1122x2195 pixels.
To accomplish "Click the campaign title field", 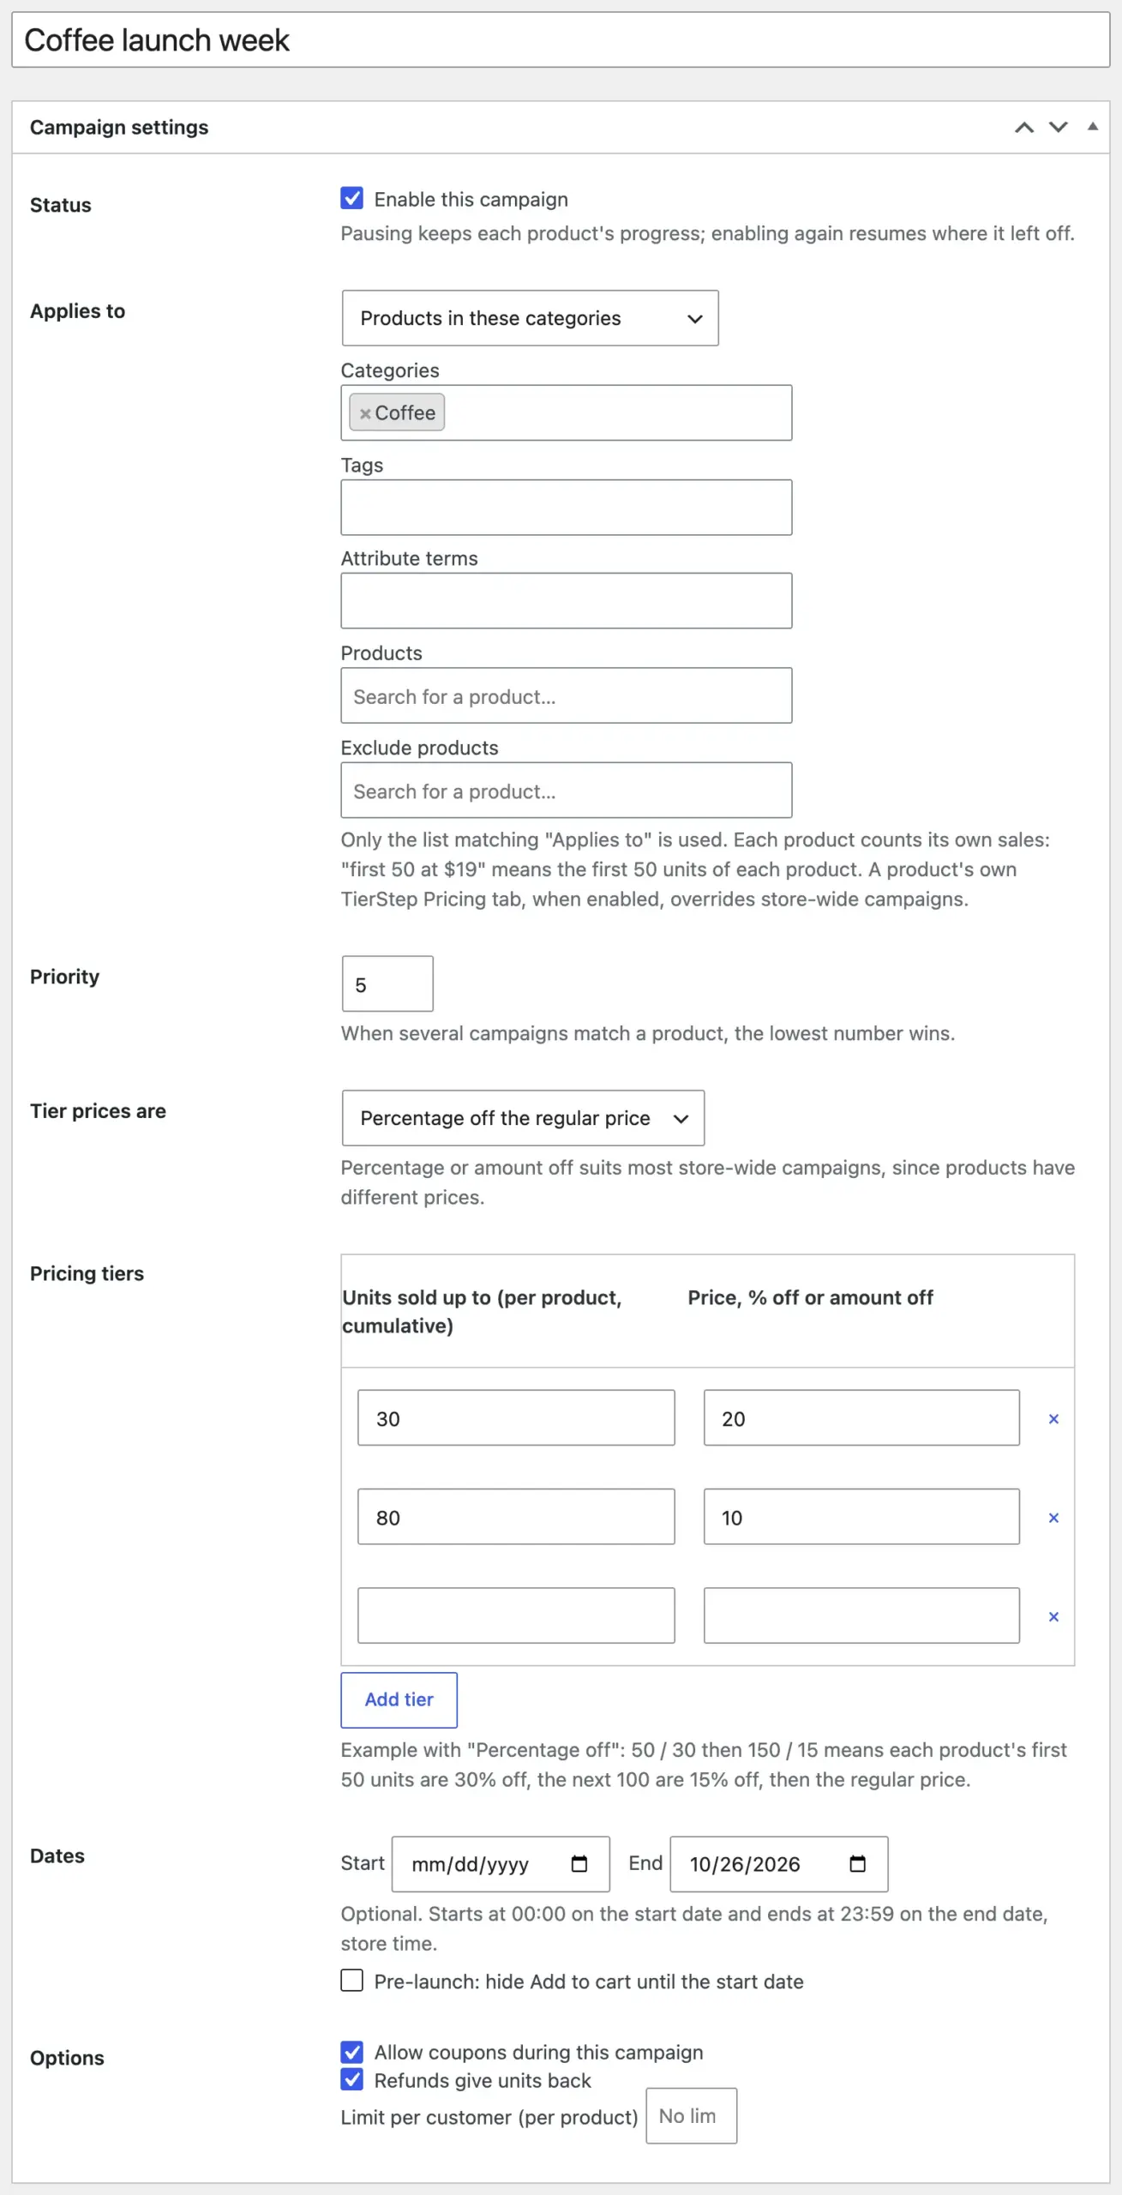I will (561, 40).
